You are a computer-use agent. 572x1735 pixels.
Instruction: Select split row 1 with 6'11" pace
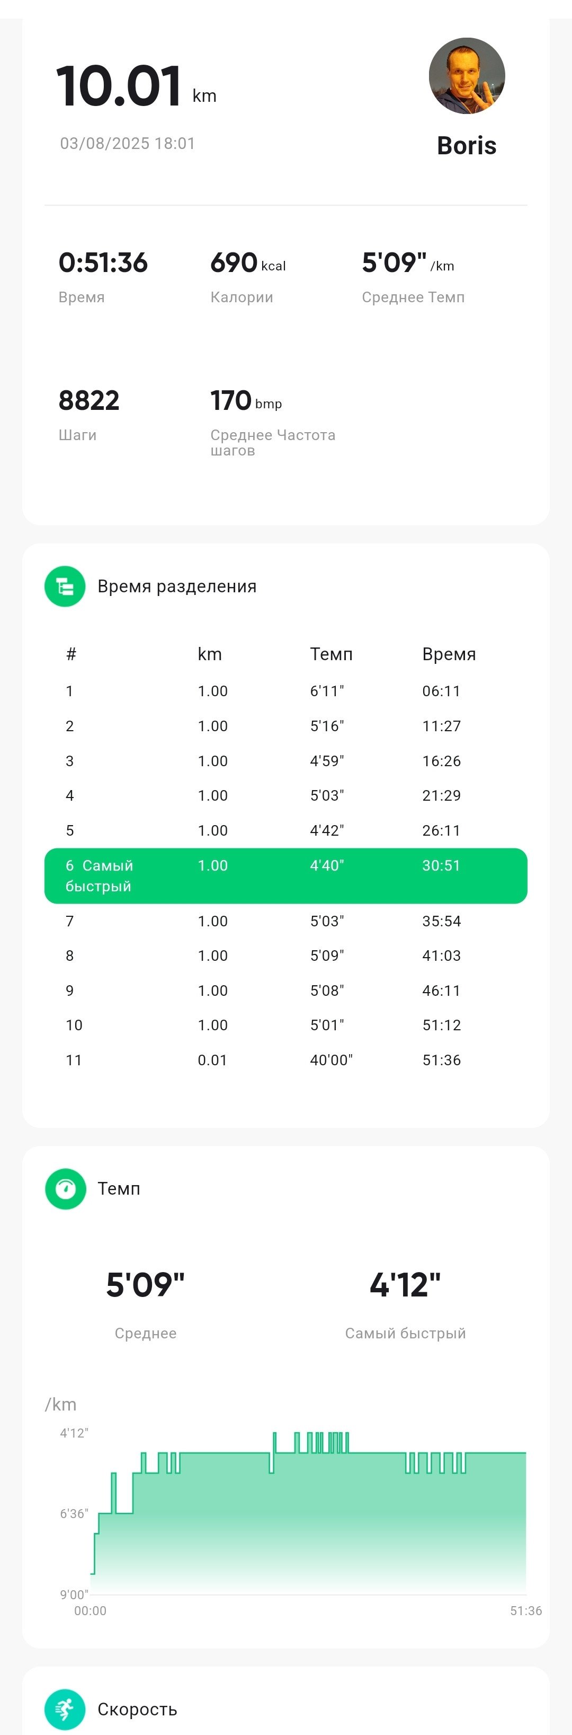pyautogui.click(x=286, y=691)
